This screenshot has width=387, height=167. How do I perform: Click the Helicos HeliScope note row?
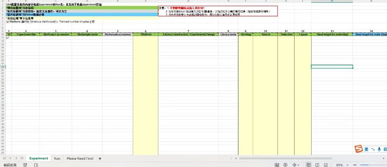point(50,22)
